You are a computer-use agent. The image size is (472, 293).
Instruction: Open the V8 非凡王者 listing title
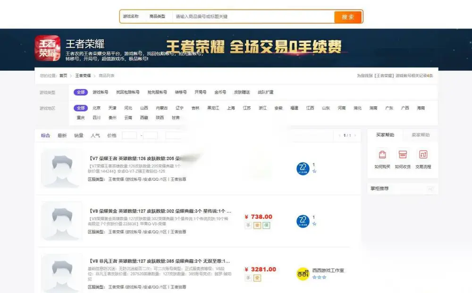[x=159, y=261]
